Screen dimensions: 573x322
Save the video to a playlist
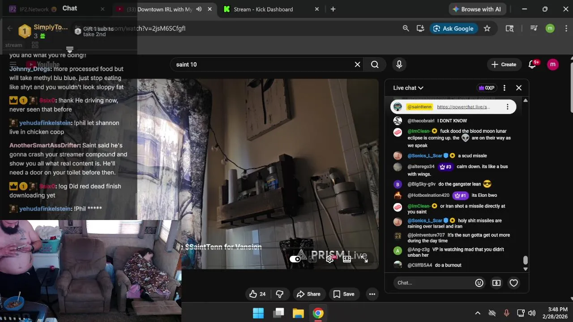point(344,294)
